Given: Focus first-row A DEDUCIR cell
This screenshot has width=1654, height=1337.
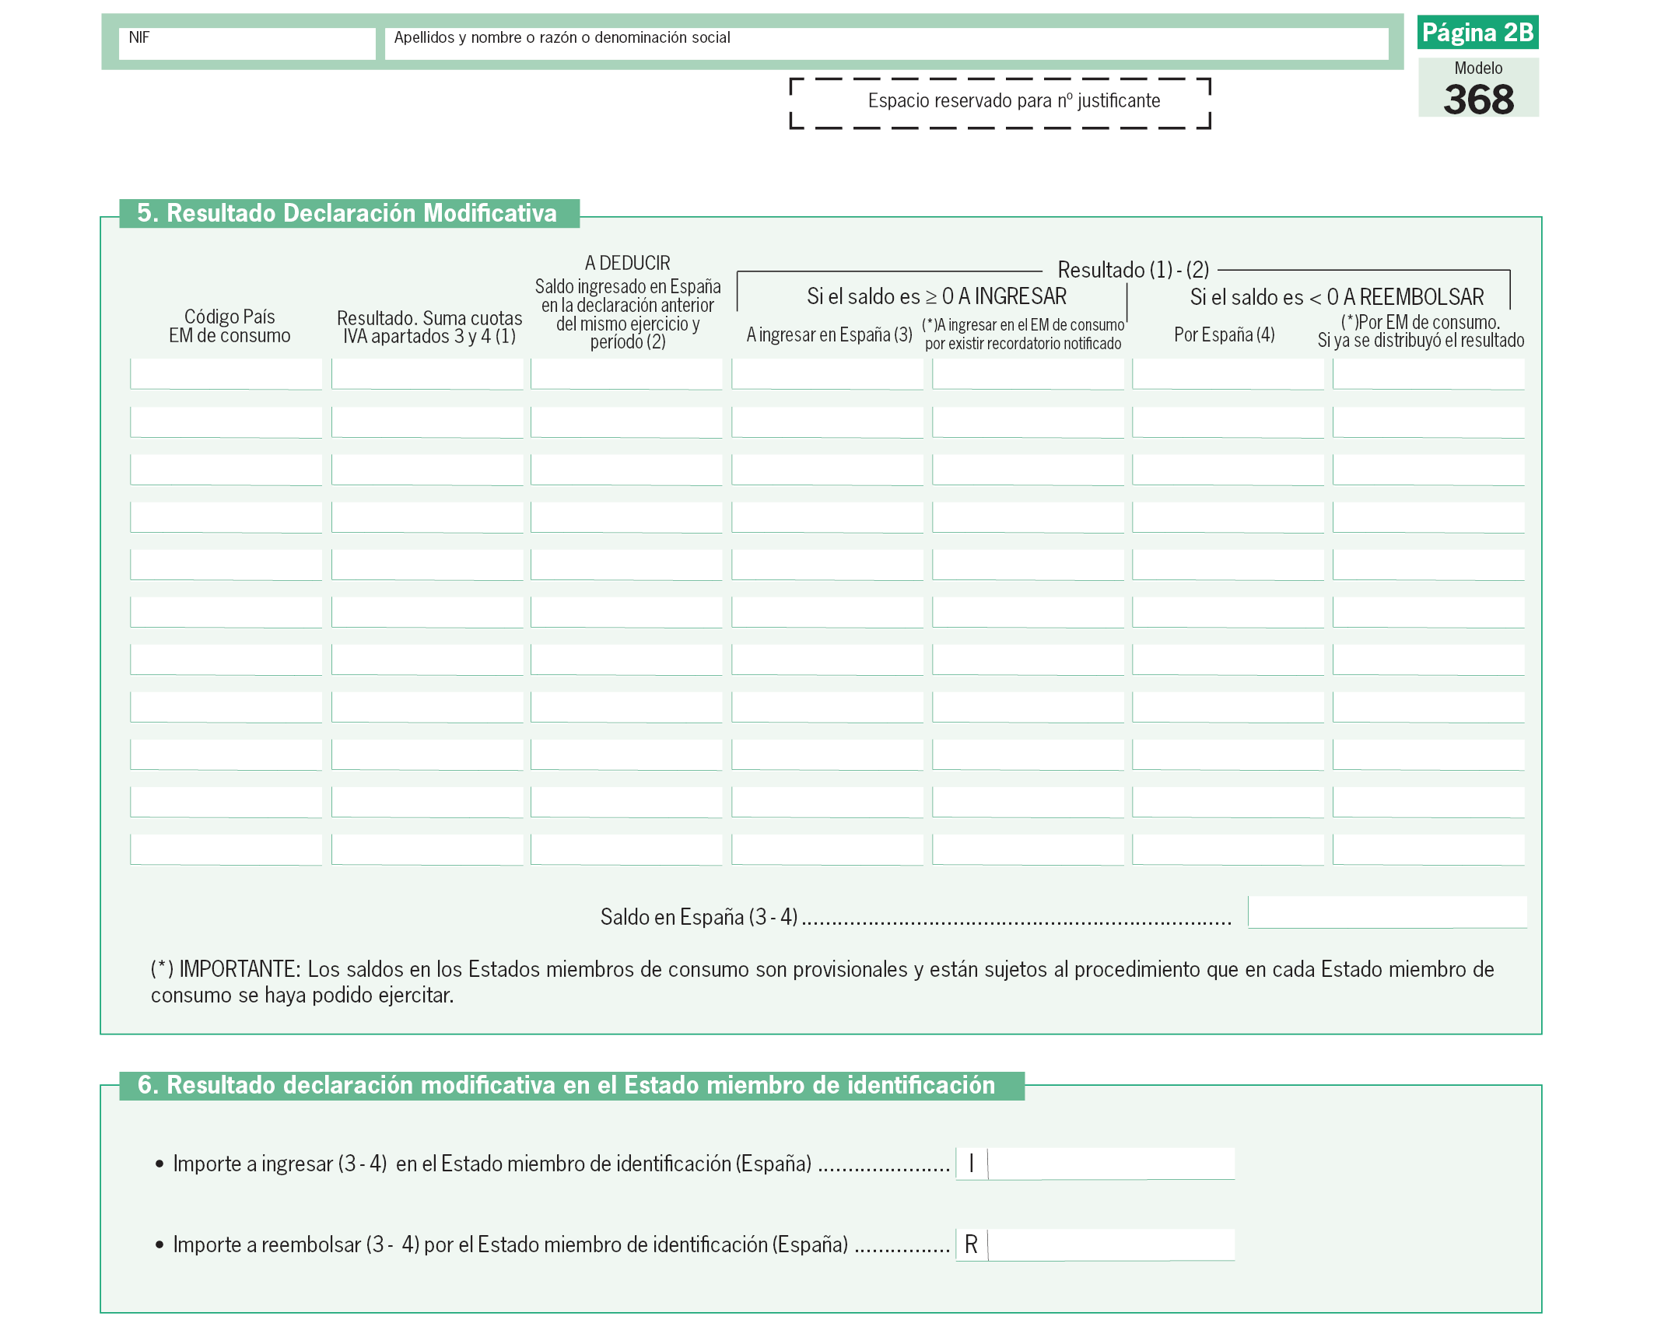Looking at the screenshot, I should pos(626,374).
